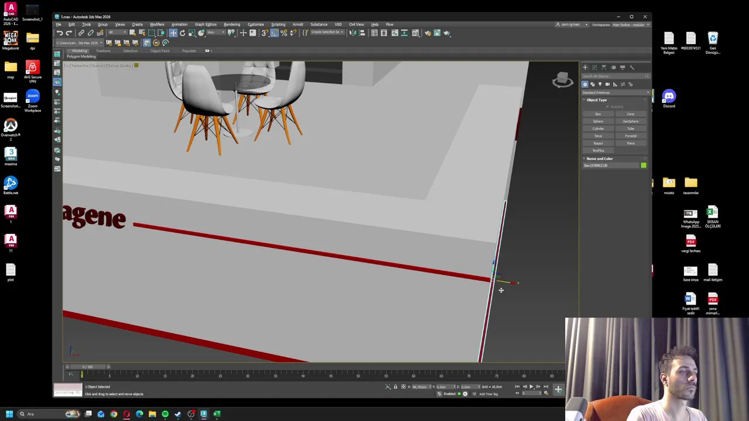Toggle the Percent Snap icon
This screenshot has width=749, height=421.
click(x=284, y=33)
